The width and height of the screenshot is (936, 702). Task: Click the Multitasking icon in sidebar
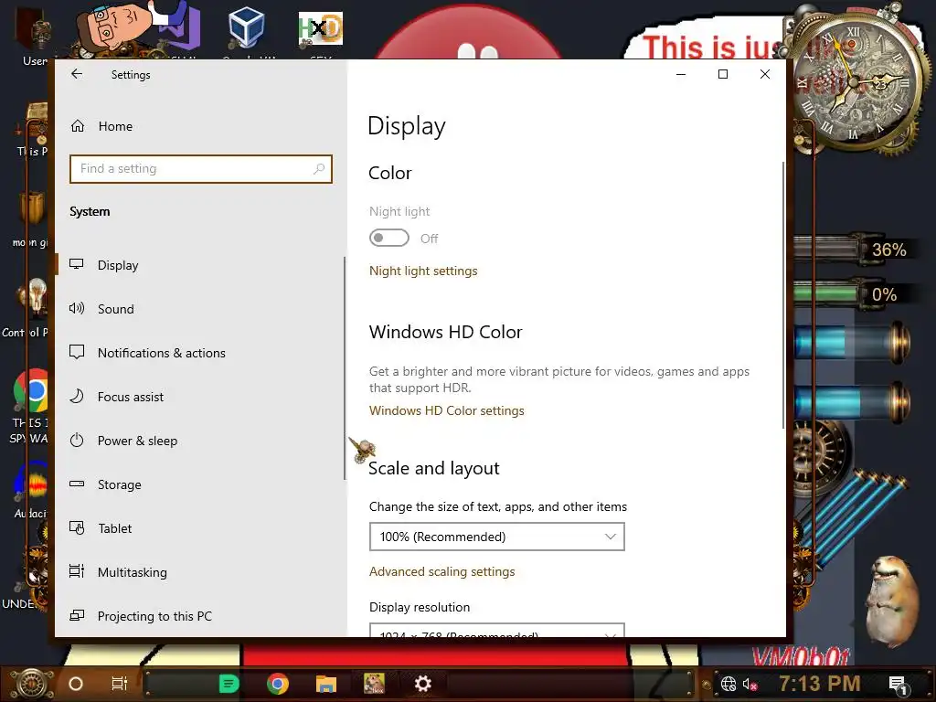pos(77,572)
